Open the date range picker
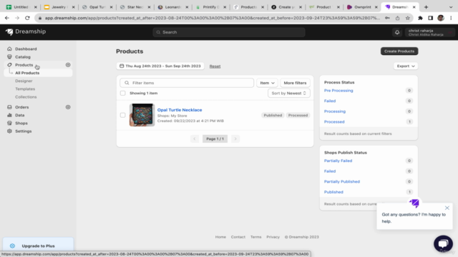458x257 pixels. coord(160,66)
